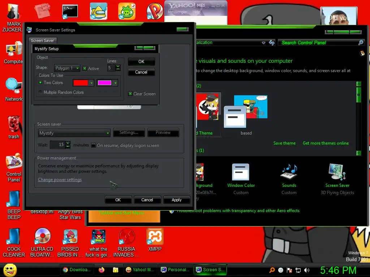
Task: Open the red color dropdown arrow
Action: point(91,83)
